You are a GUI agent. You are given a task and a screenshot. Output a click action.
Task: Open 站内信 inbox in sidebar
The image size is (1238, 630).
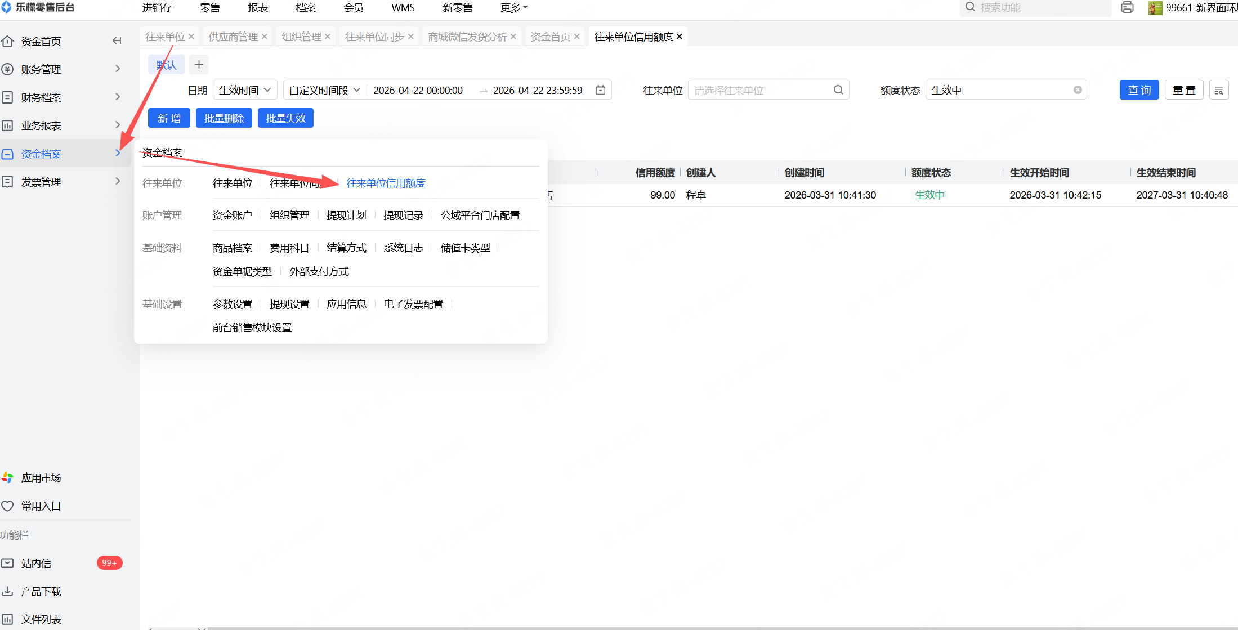[x=37, y=563]
